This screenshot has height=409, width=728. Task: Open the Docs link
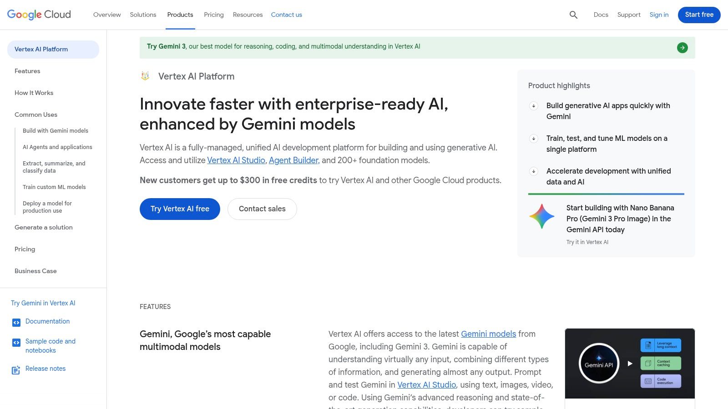(x=601, y=15)
